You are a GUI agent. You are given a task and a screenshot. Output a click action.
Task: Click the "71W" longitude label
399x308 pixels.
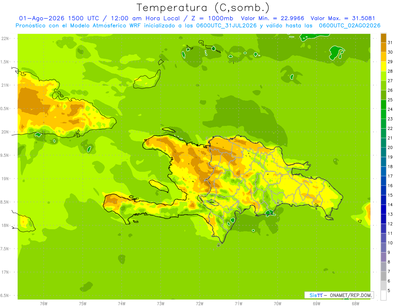coord(238,304)
